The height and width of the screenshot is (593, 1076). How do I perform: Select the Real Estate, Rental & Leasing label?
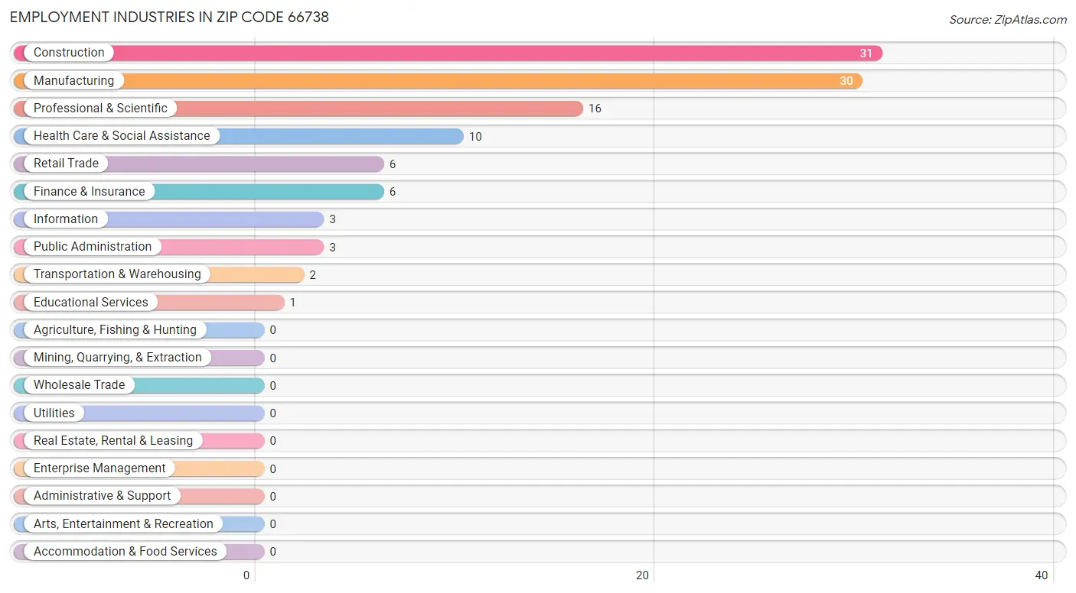(113, 440)
